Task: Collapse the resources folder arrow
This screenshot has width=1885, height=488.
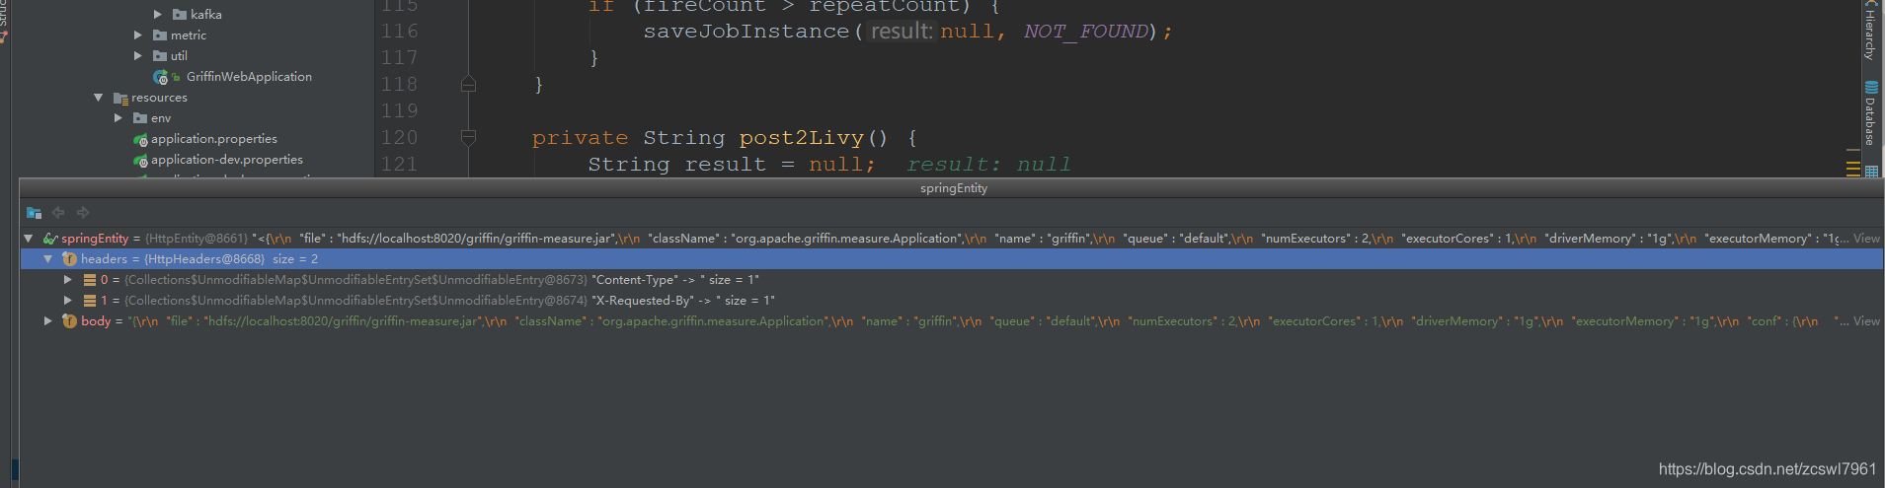Action: pos(98,97)
